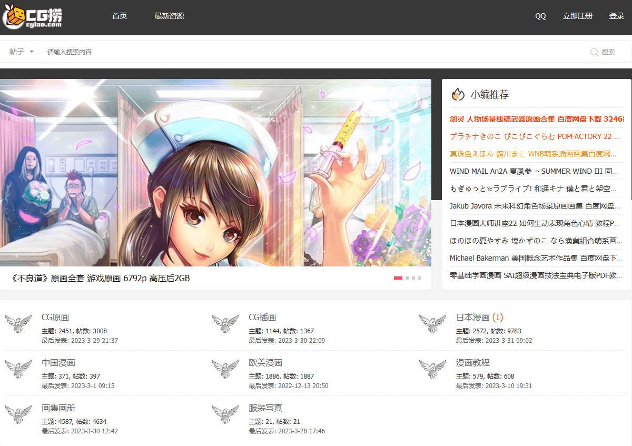This screenshot has width=632, height=446.
Task: Switch to the second carousel slide dot
Action: [x=407, y=277]
